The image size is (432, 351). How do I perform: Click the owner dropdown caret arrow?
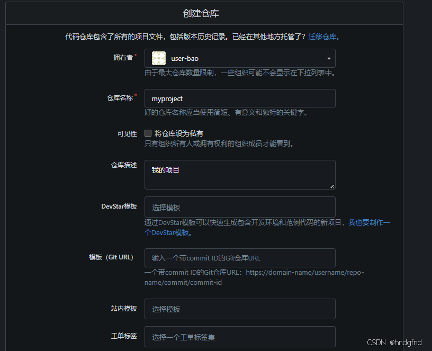pyautogui.click(x=328, y=58)
